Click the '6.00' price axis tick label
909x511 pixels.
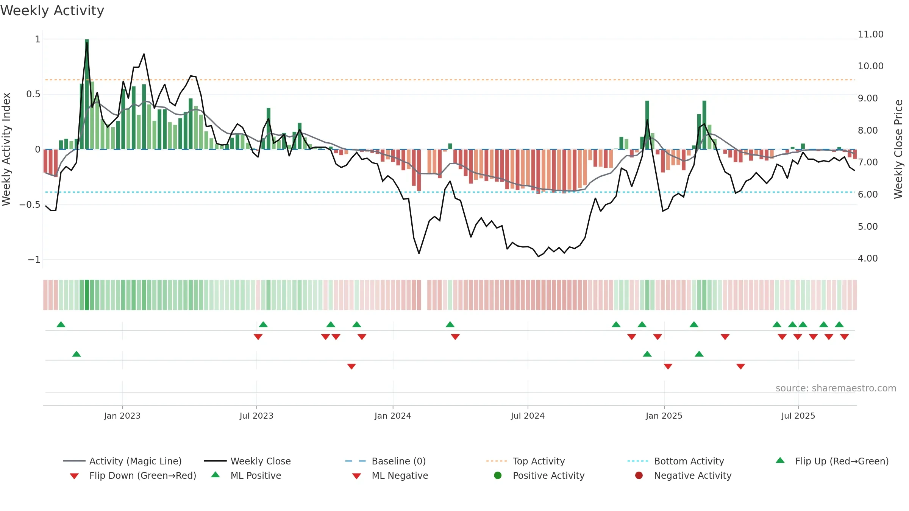[868, 195]
